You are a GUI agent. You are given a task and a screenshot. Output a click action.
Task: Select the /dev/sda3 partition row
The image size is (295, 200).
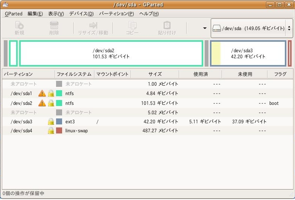tap(147, 121)
